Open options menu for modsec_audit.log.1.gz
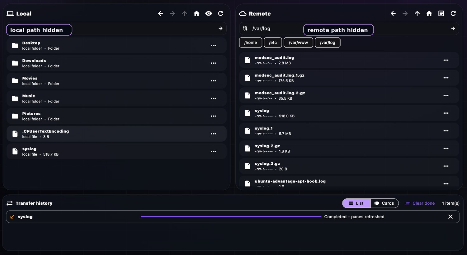Image resolution: width=467 pixels, height=255 pixels. pyautogui.click(x=446, y=78)
